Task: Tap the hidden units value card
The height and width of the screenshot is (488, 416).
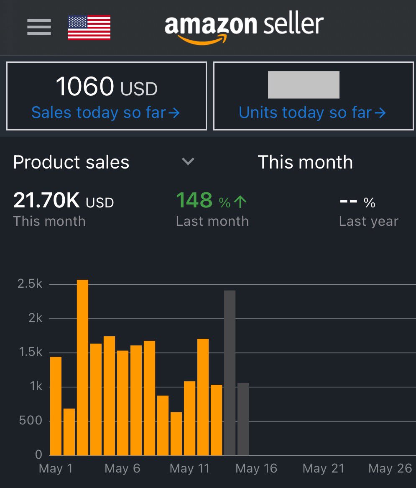Action: tap(313, 96)
